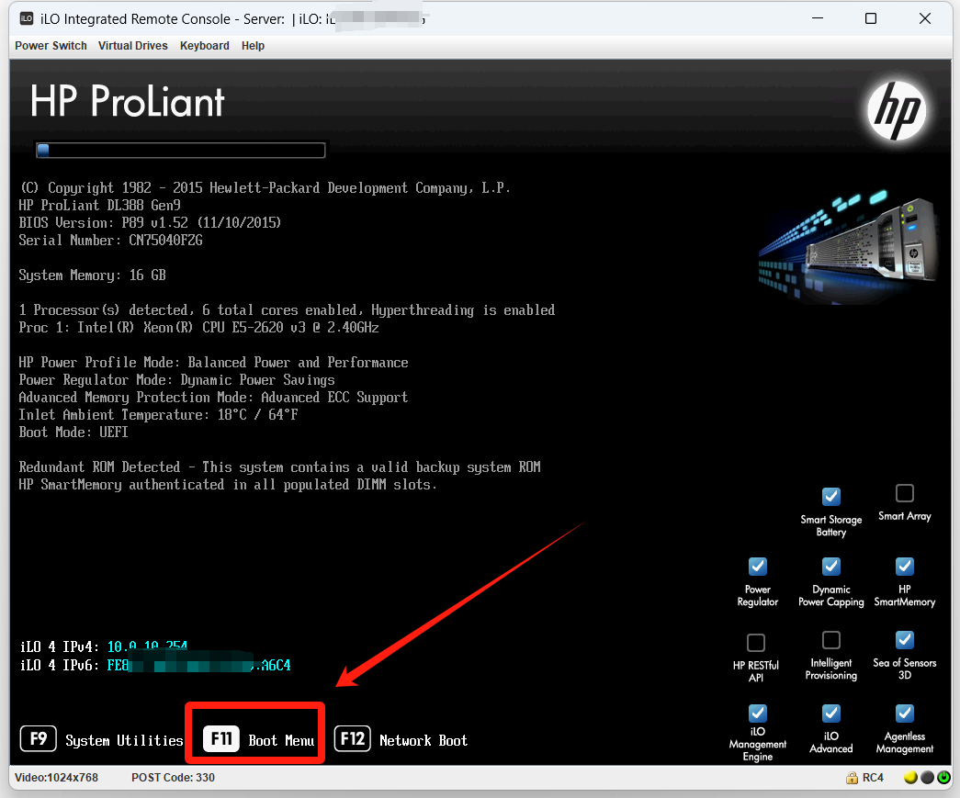Viewport: 960px width, 798px height.
Task: Click the POST progress bar
Action: point(180,150)
